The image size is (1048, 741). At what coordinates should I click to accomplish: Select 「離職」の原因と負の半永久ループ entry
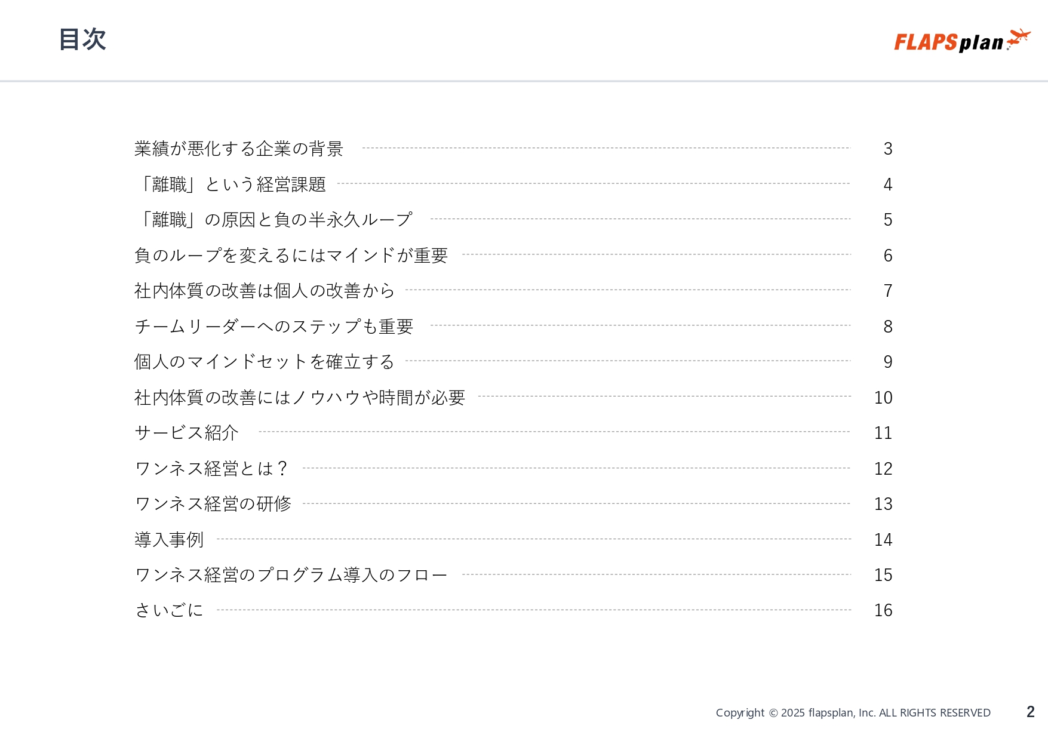pyautogui.click(x=274, y=220)
